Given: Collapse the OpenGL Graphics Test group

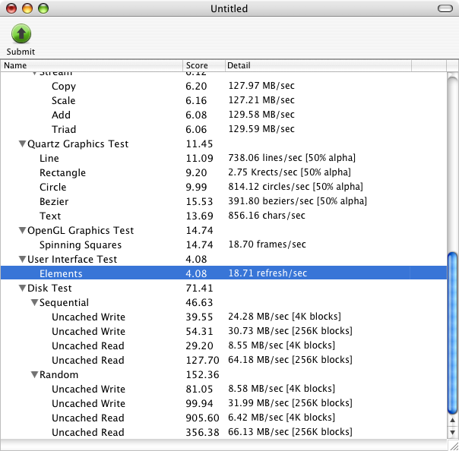Looking at the screenshot, I should [22, 231].
